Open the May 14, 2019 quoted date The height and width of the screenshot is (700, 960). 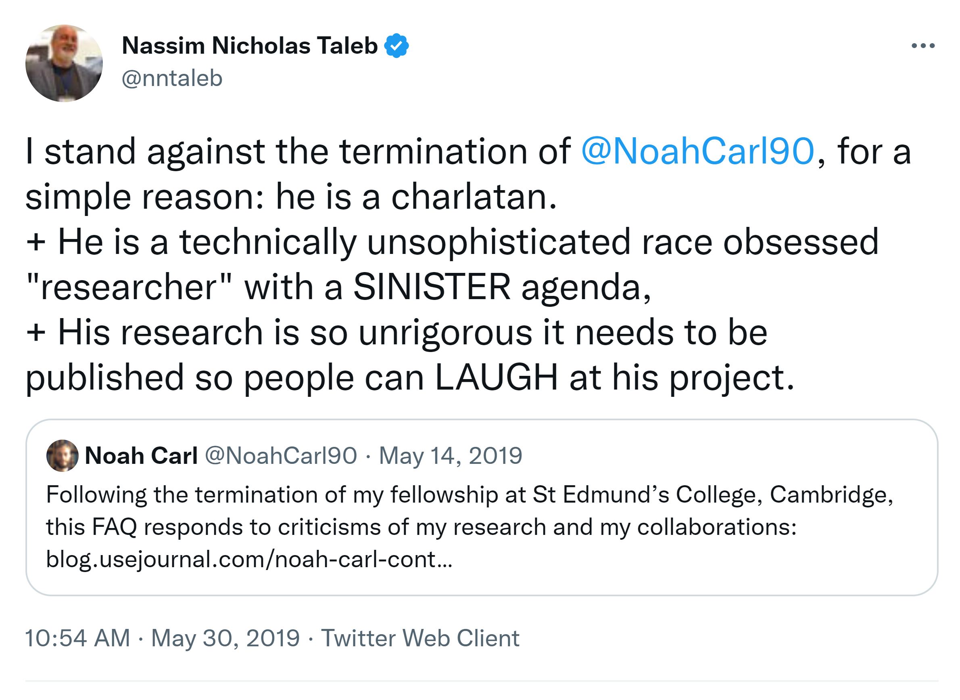pos(451,456)
